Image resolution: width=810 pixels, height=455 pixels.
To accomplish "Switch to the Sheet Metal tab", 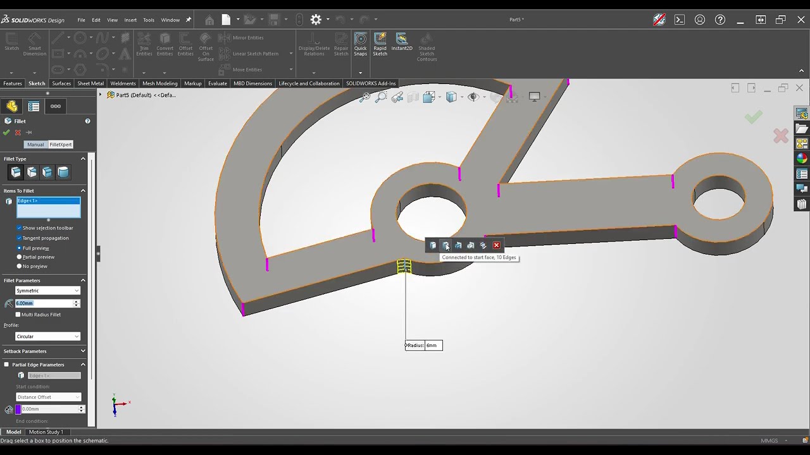I will point(90,83).
